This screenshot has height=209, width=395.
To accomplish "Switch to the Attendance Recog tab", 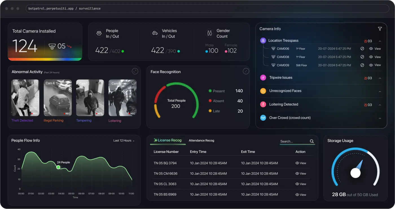I will [201, 140].
